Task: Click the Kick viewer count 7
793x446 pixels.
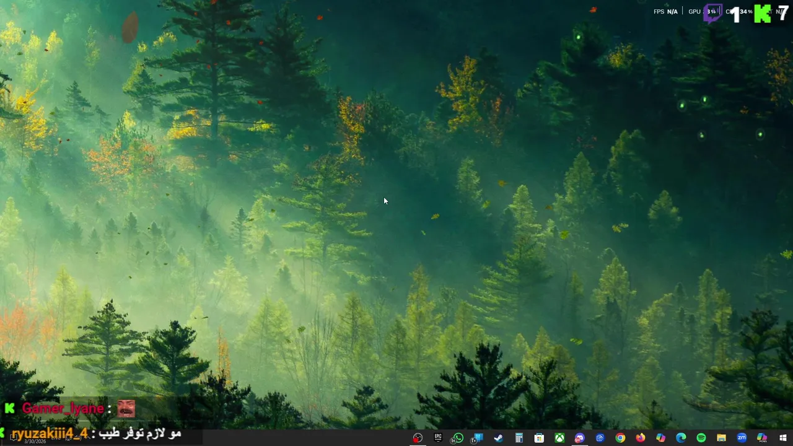Action: tap(783, 13)
